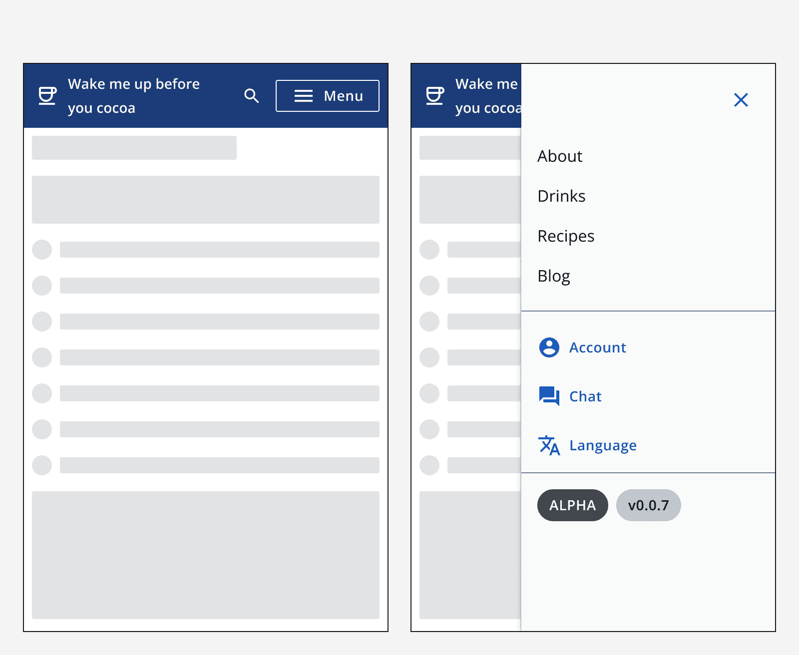Open the Blog page
Screen dimensions: 799x655
coord(554,276)
